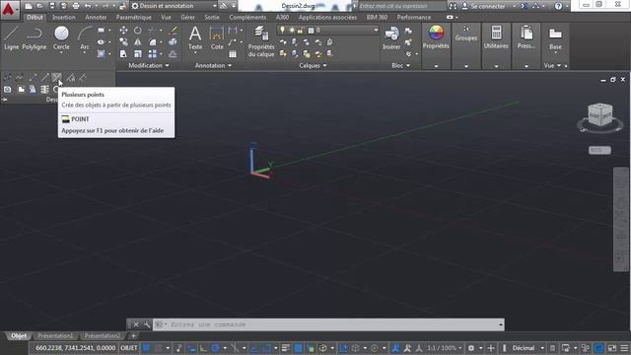Expand the Bloc panel
This screenshot has width=631, height=355.
401,66
